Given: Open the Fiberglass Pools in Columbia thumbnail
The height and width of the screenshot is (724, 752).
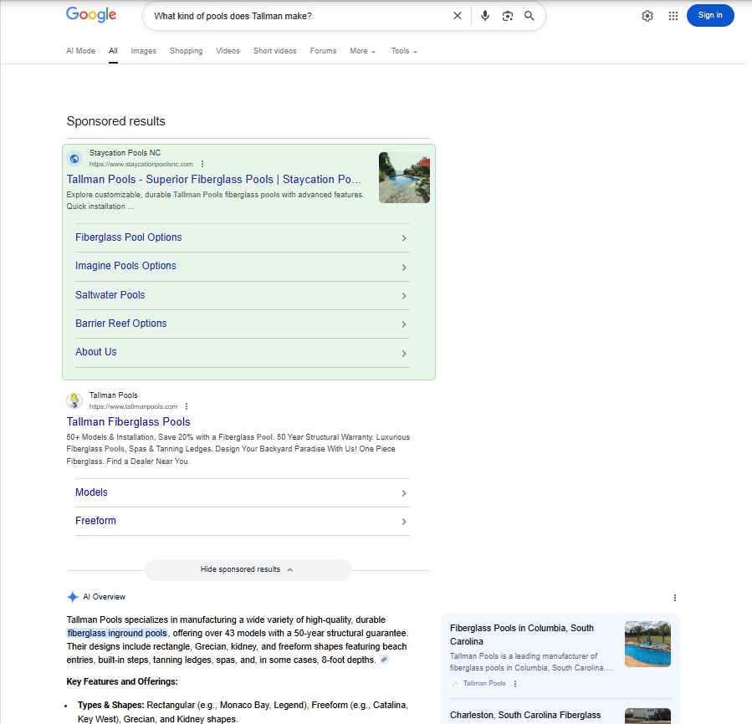Looking at the screenshot, I should click(x=647, y=644).
